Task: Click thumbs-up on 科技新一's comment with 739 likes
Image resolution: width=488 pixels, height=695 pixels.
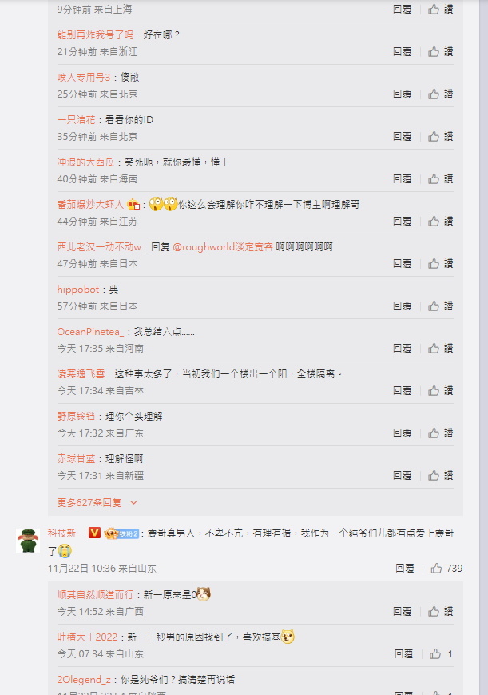Action: (446, 568)
